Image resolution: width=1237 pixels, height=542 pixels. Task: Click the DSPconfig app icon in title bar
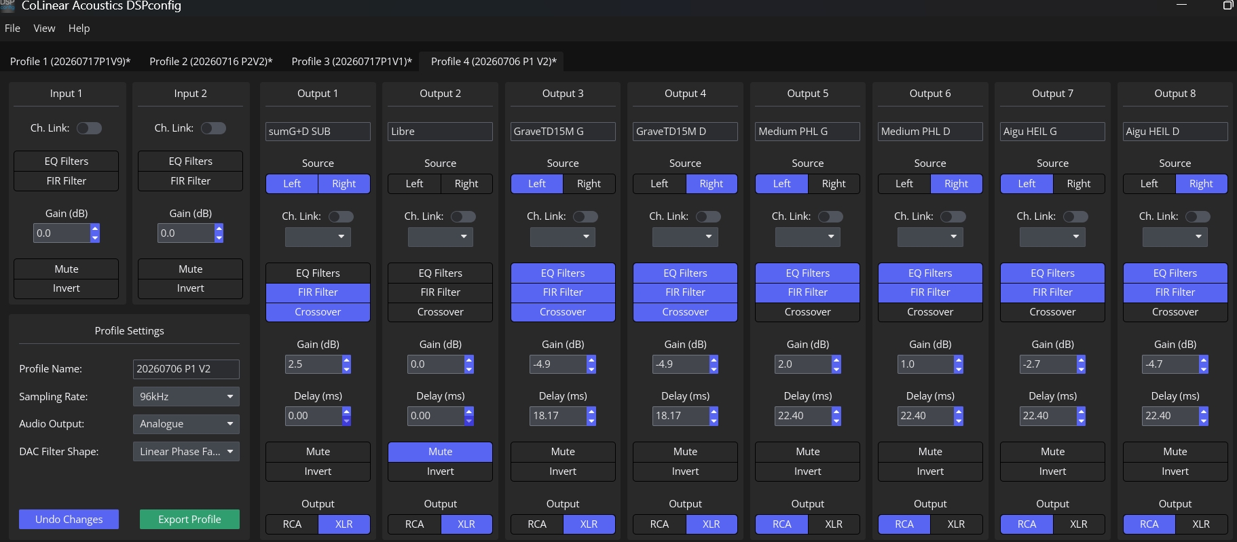7,5
